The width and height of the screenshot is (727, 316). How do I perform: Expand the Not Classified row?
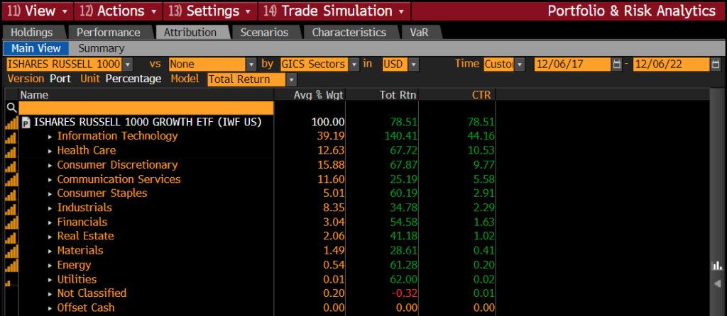coord(51,294)
